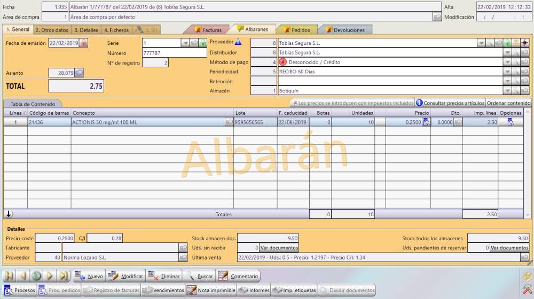The image size is (534, 299).
Task: Open the Proveedor dropdown list
Action: pyautogui.click(x=481, y=43)
